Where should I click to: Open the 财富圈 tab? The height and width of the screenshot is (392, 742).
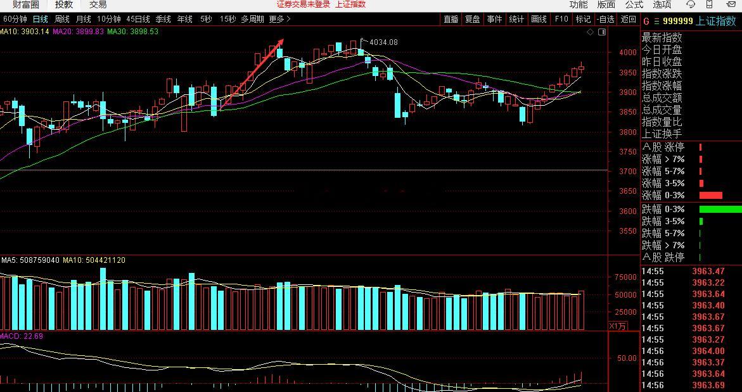coord(25,4)
